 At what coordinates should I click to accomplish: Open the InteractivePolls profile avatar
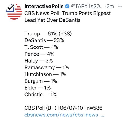(x=14, y=12)
